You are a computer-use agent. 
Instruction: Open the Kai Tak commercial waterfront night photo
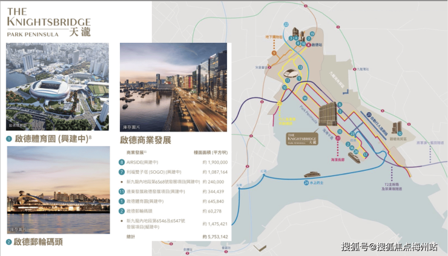(x=173, y=87)
